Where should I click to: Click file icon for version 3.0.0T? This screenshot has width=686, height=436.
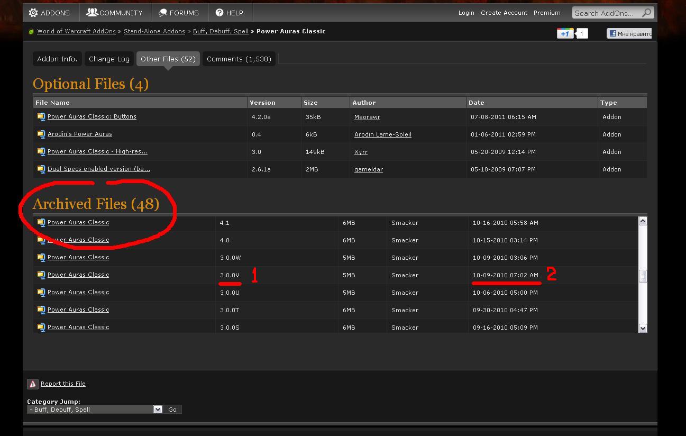tap(41, 310)
